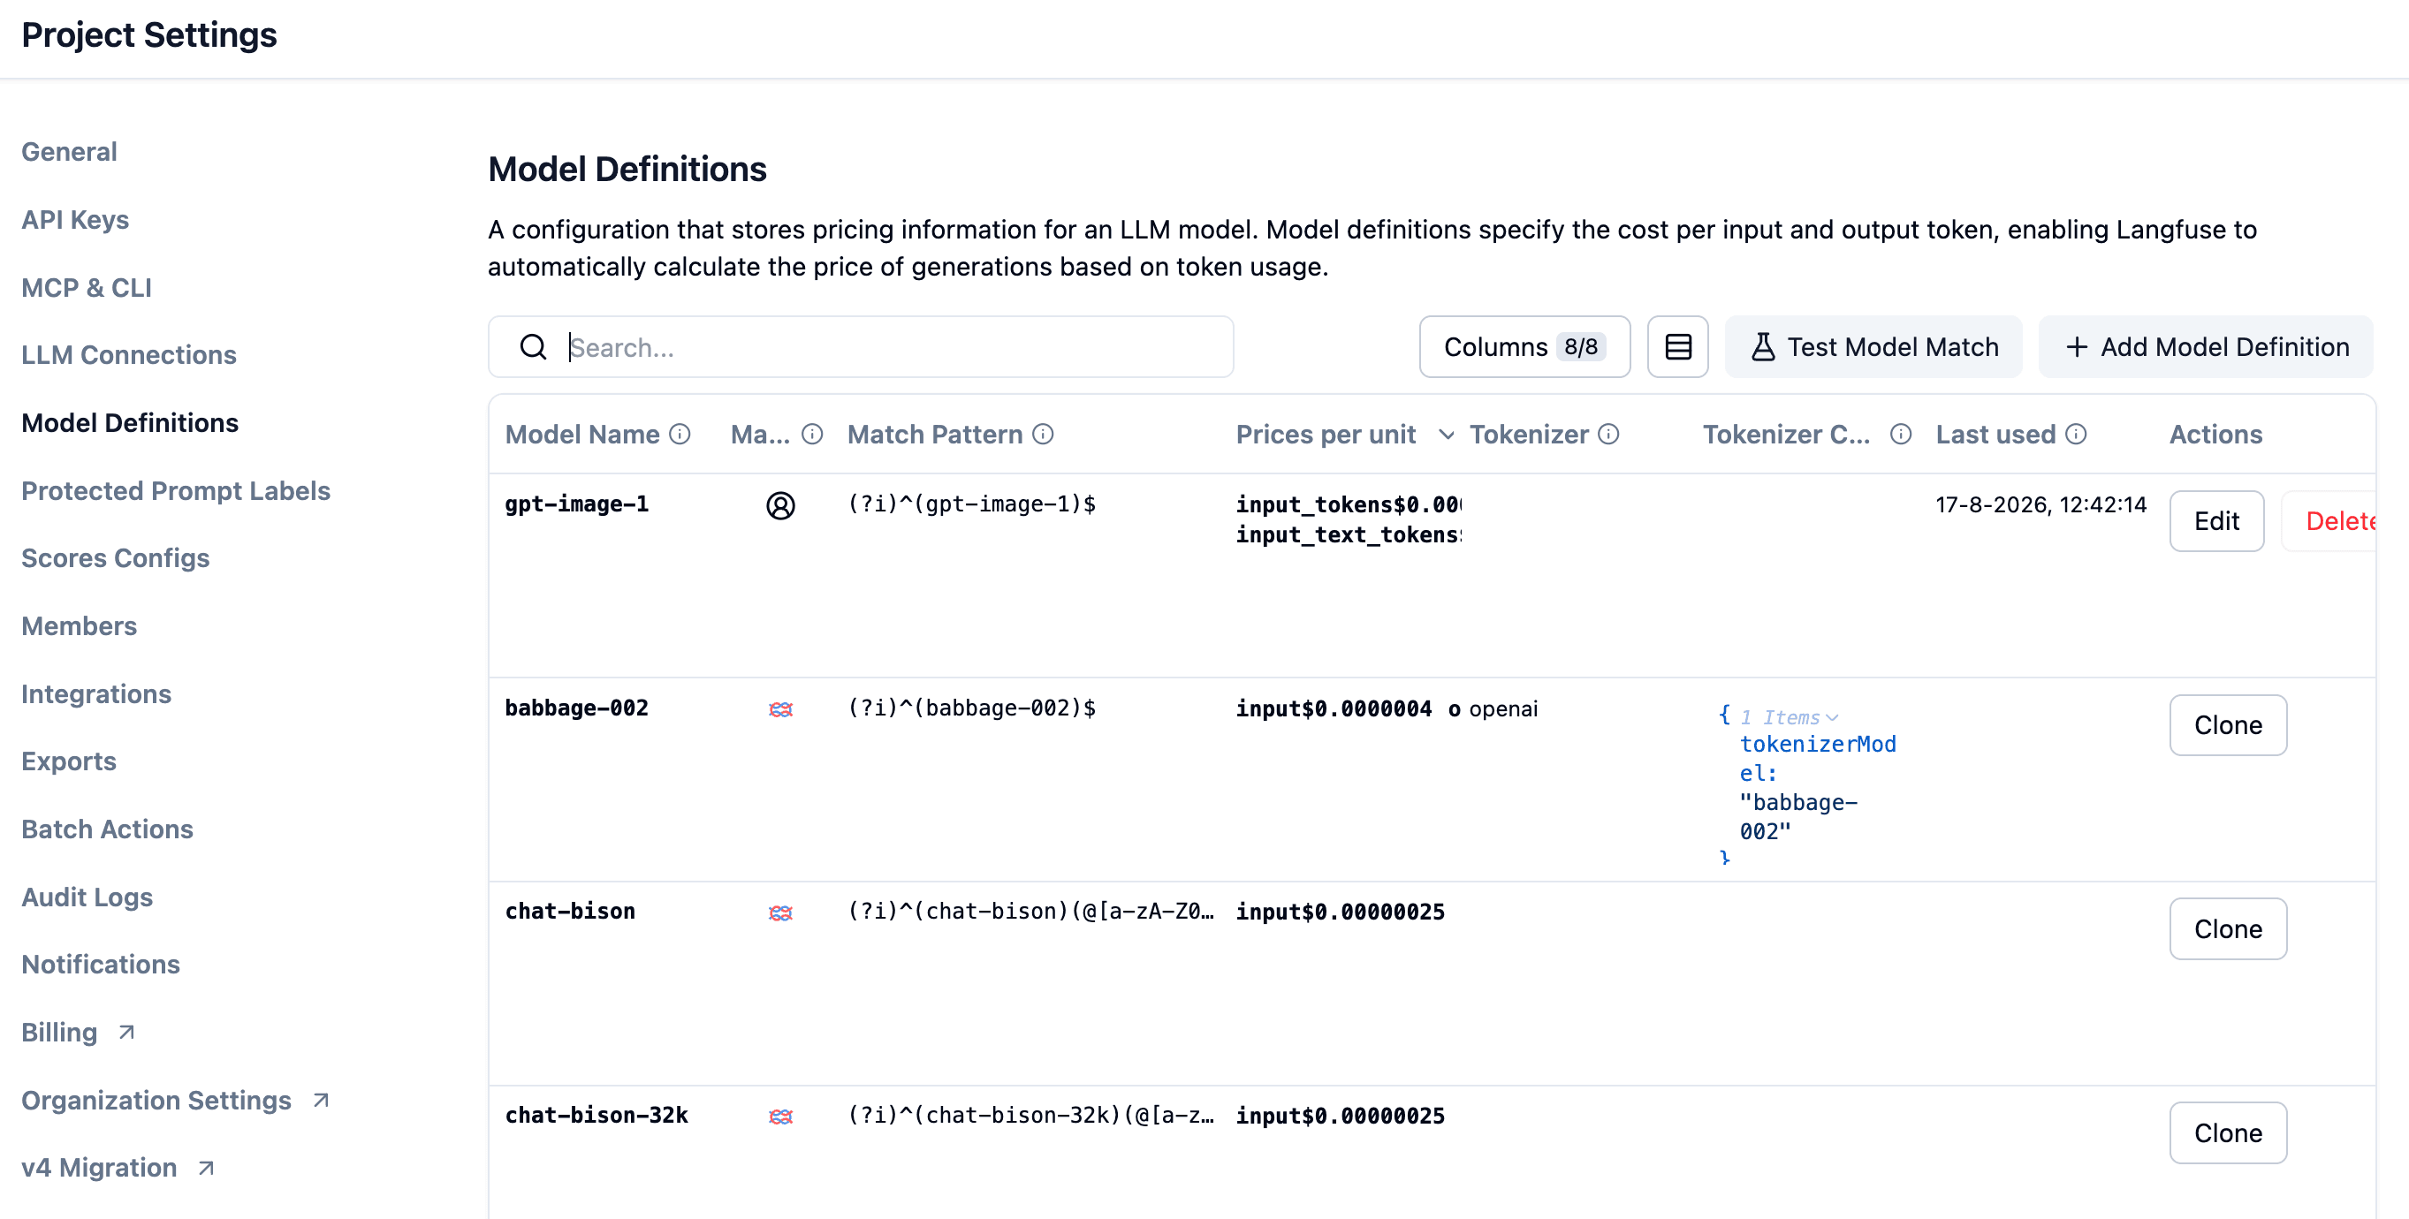The width and height of the screenshot is (2409, 1219).
Task: Click the Billing external link arrow icon
Action: pos(126,1032)
